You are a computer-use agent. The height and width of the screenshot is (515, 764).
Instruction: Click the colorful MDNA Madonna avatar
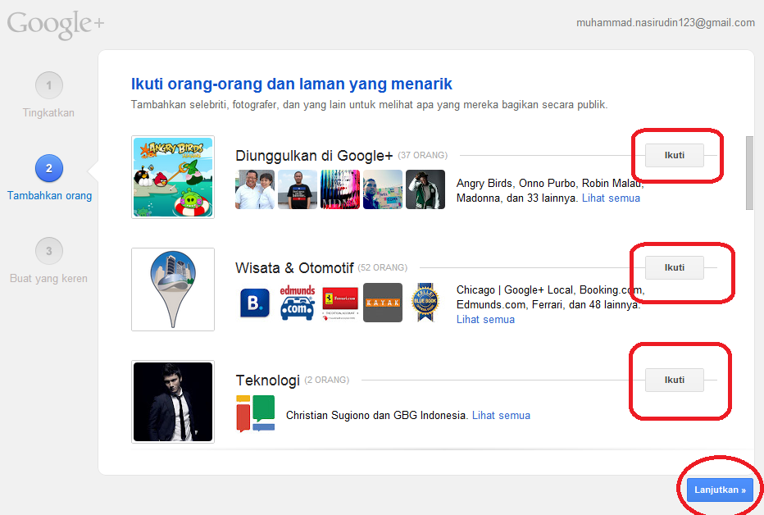point(340,189)
